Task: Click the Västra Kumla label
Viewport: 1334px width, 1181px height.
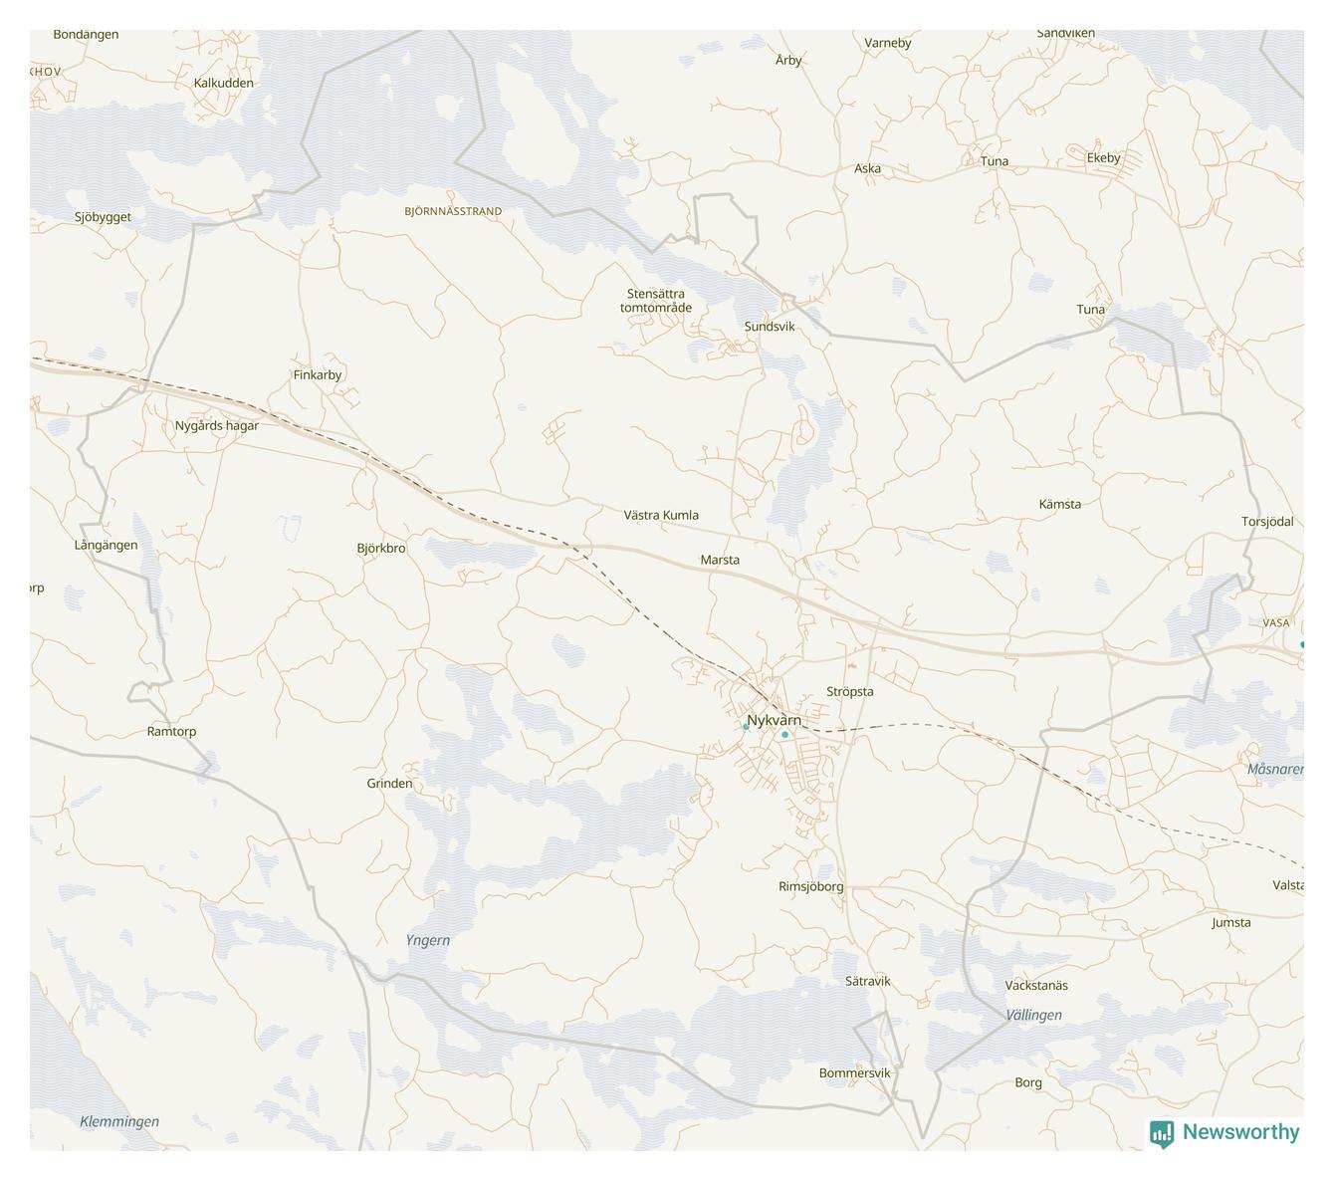Action: [x=661, y=516]
